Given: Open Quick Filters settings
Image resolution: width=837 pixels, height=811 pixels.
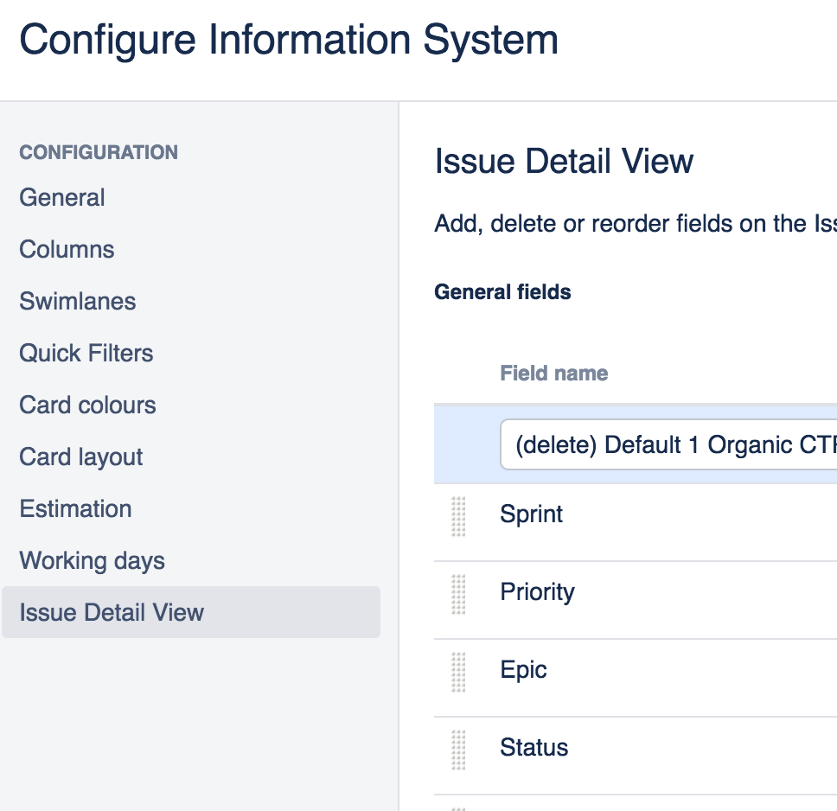Looking at the screenshot, I should click(86, 354).
